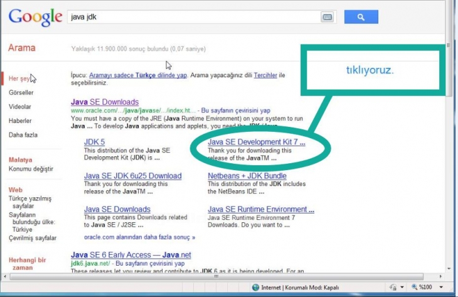This screenshot has width=458, height=297.
Task: Click Netbeans + JDK Bundle link
Action: [x=247, y=176]
